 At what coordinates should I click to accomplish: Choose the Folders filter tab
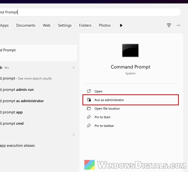pyautogui.click(x=85, y=25)
